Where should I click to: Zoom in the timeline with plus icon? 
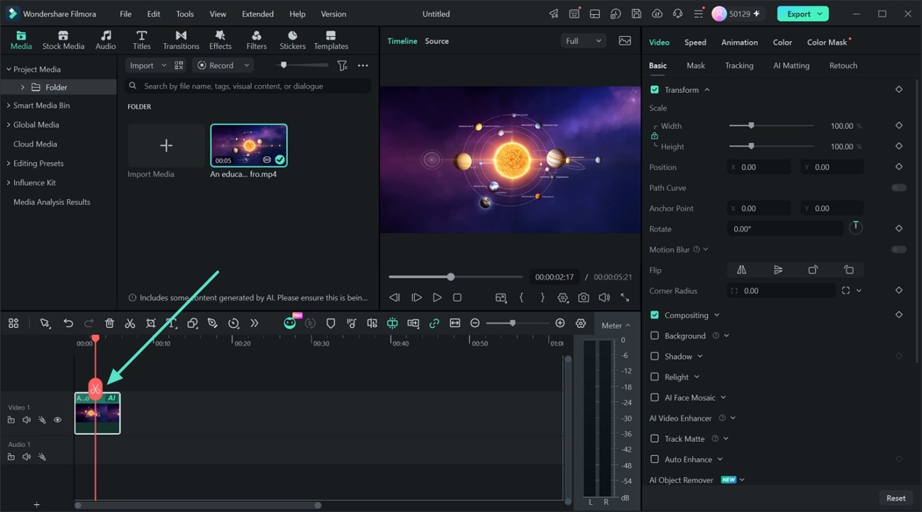point(560,324)
